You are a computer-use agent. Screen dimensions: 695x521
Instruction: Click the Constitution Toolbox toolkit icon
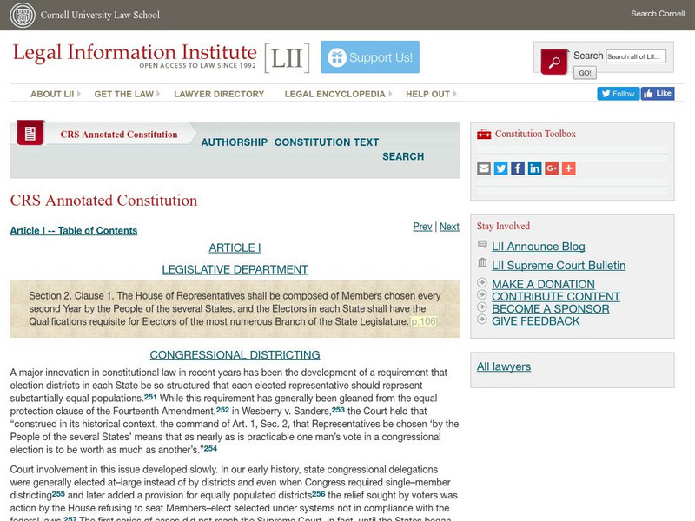click(x=484, y=135)
